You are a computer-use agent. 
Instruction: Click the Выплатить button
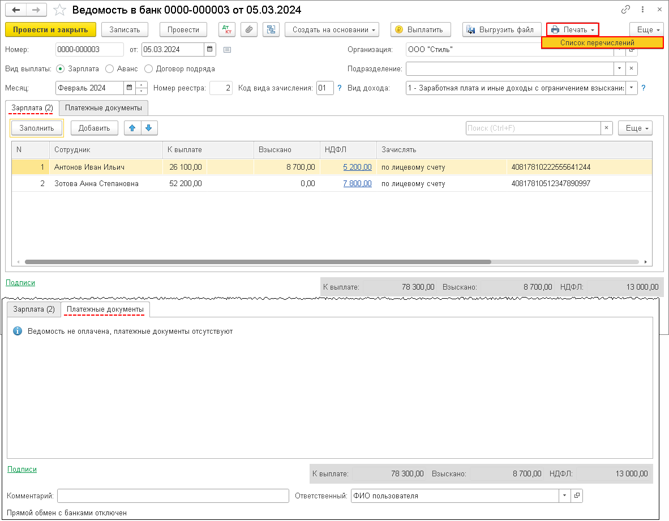(x=421, y=29)
